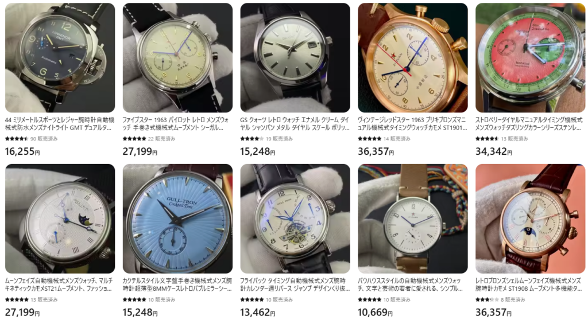Open the 44mm sports GMT watch title link
The height and width of the screenshot is (324, 588).
point(60,124)
